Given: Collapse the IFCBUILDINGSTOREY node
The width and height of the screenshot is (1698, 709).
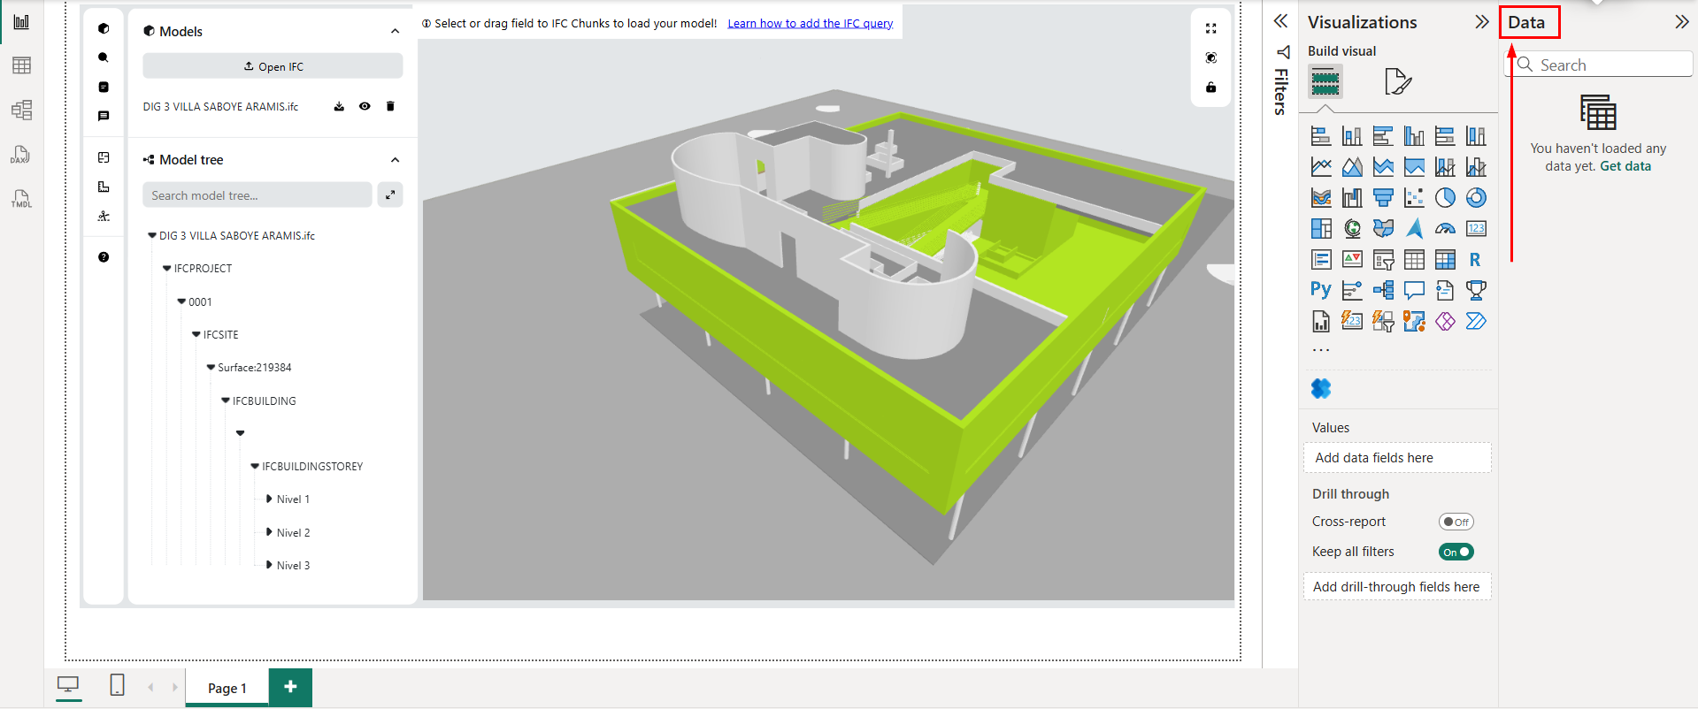Looking at the screenshot, I should [x=255, y=467].
